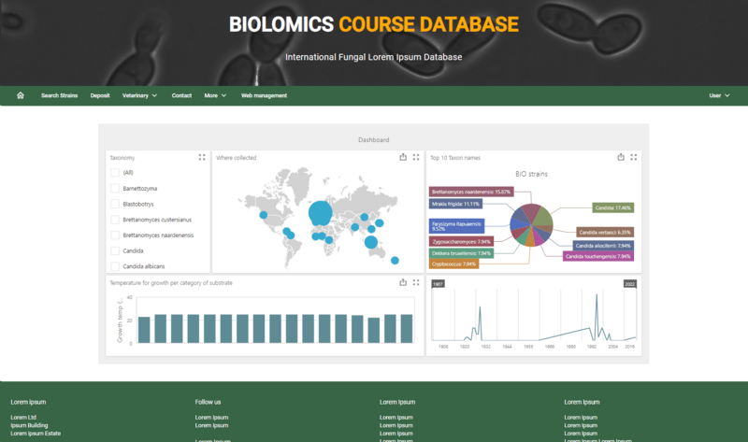Click the Follow us footer heading
The width and height of the screenshot is (748, 442).
point(208,402)
